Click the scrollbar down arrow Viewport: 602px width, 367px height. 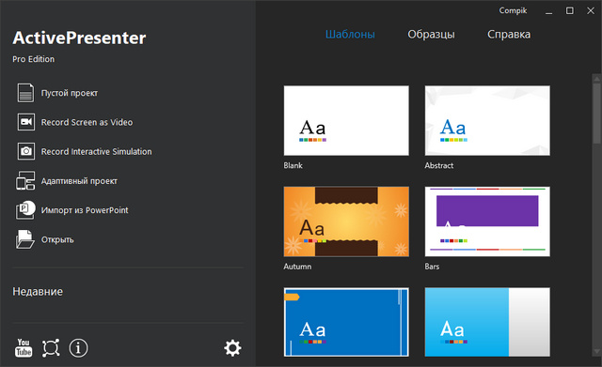coord(596,351)
